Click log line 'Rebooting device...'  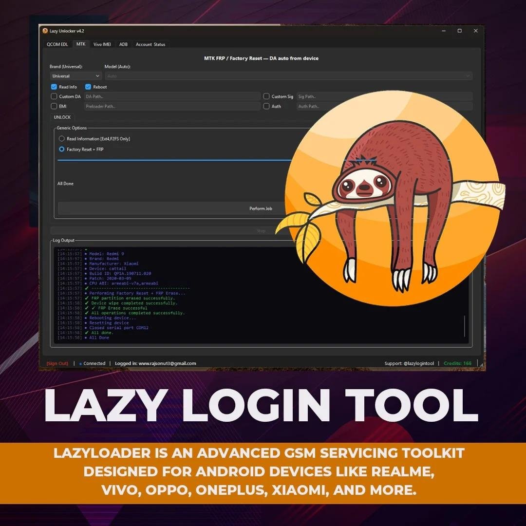point(113,318)
